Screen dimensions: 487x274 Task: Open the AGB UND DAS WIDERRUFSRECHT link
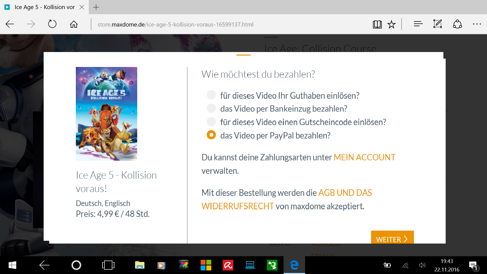tap(287, 199)
